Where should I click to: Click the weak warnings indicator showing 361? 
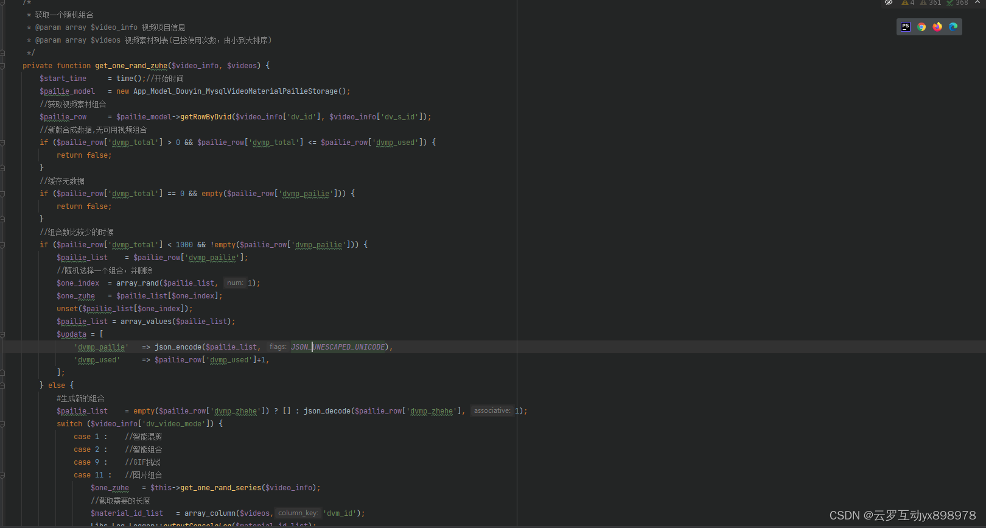931,2
